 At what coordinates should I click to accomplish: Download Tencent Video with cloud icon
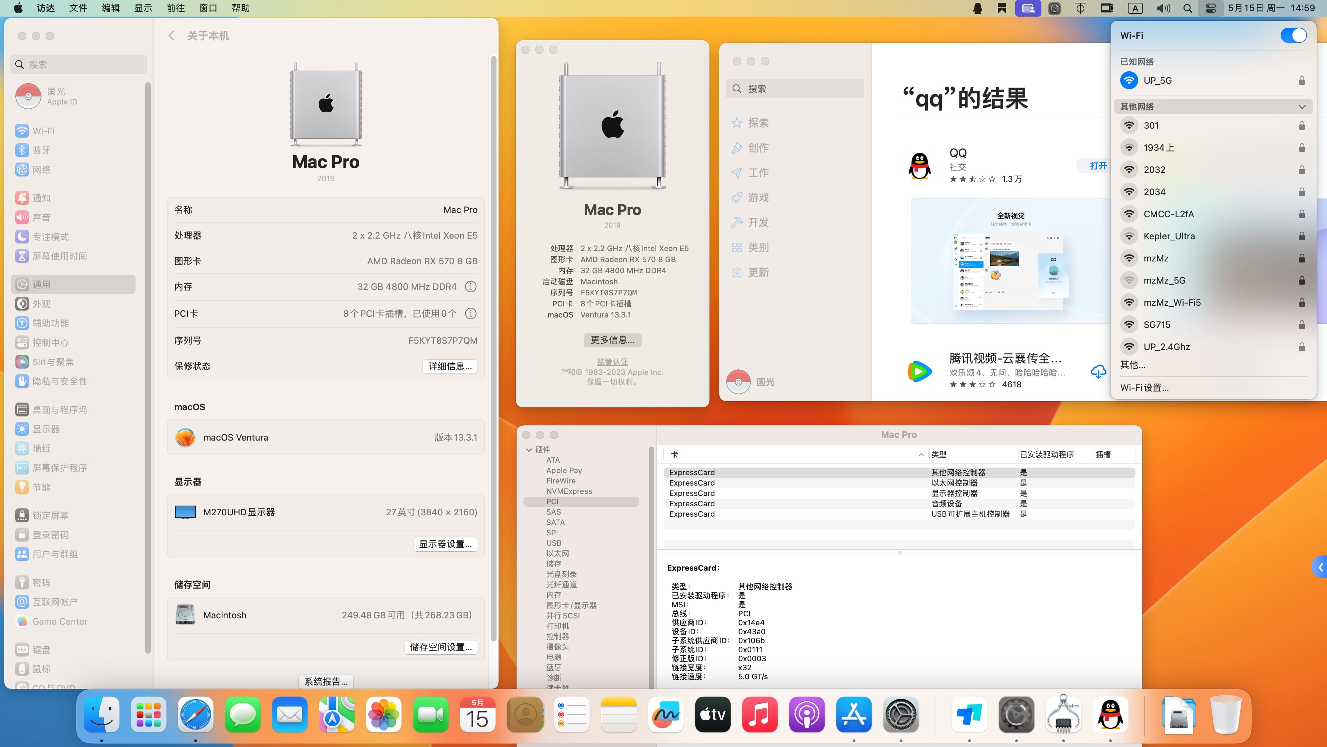[x=1098, y=371]
